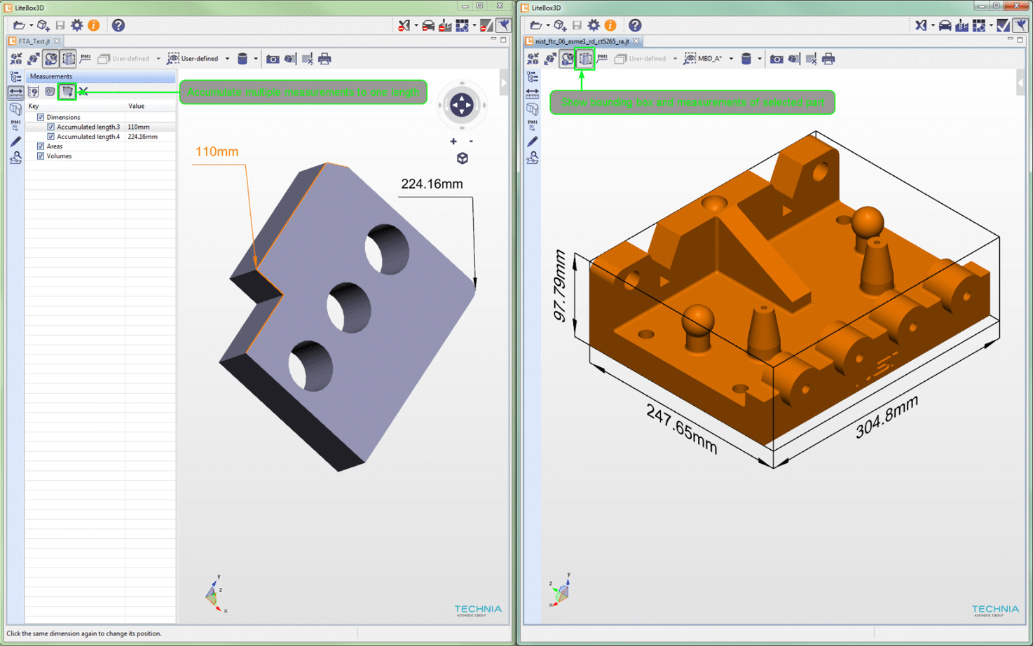
Task: Open section-cut sidebar icon in left window
Action: [15, 109]
